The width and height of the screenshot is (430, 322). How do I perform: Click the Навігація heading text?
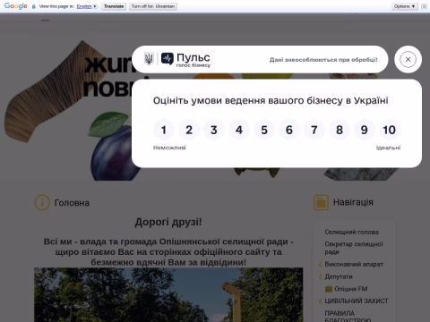point(353,202)
